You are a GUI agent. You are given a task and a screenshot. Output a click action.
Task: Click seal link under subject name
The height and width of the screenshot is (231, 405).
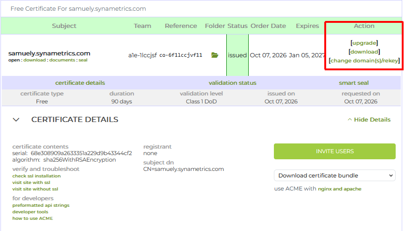[83, 60]
